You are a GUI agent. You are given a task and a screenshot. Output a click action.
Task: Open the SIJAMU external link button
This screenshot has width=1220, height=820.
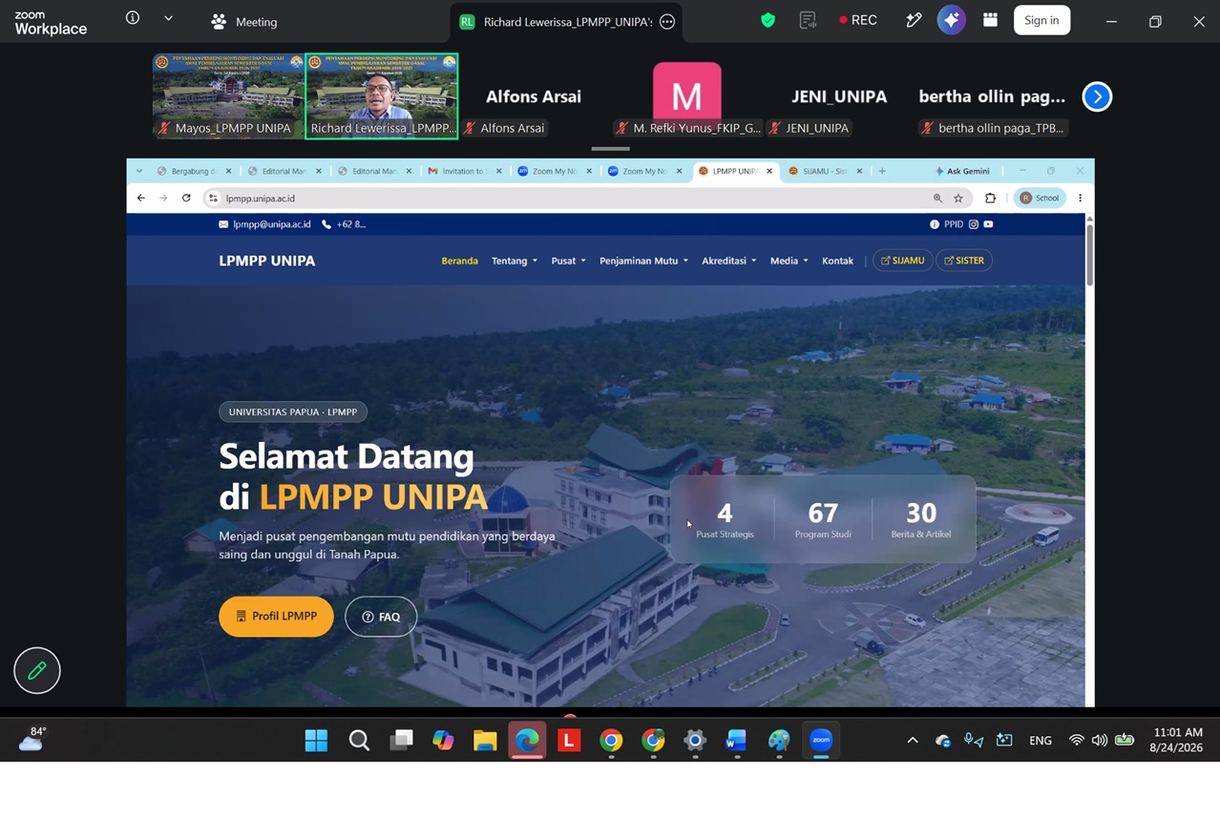click(x=902, y=261)
